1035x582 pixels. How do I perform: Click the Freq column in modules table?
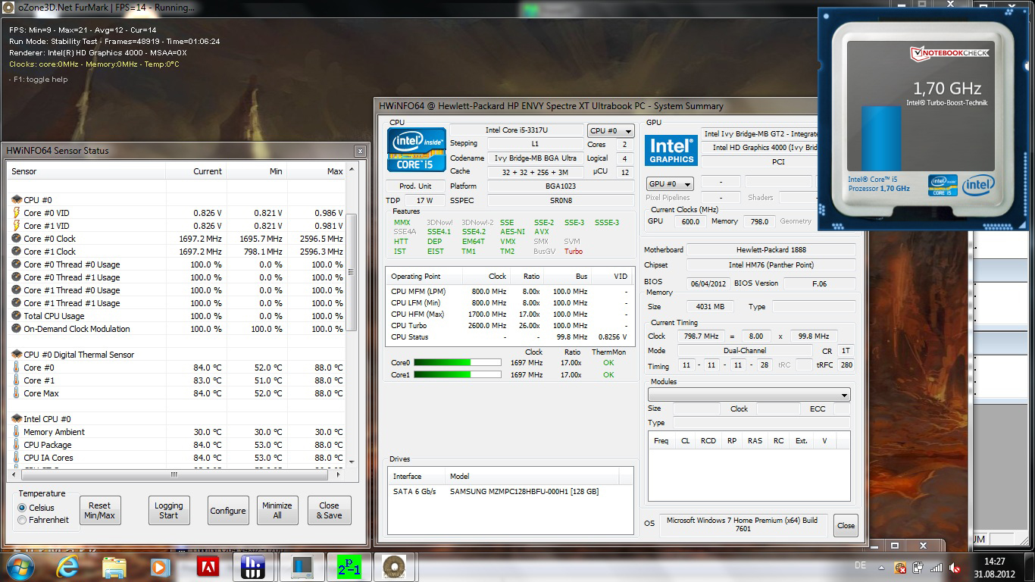coord(661,440)
